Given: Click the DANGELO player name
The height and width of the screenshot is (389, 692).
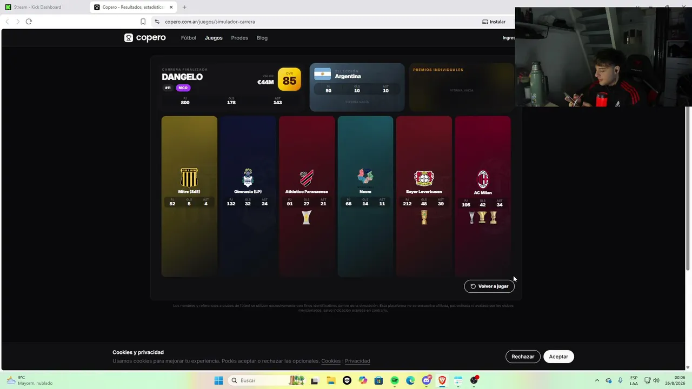Looking at the screenshot, I should pyautogui.click(x=182, y=77).
